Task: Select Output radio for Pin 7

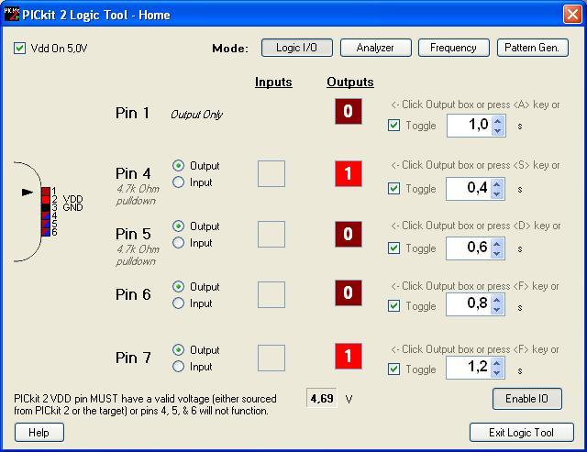Action: [179, 350]
